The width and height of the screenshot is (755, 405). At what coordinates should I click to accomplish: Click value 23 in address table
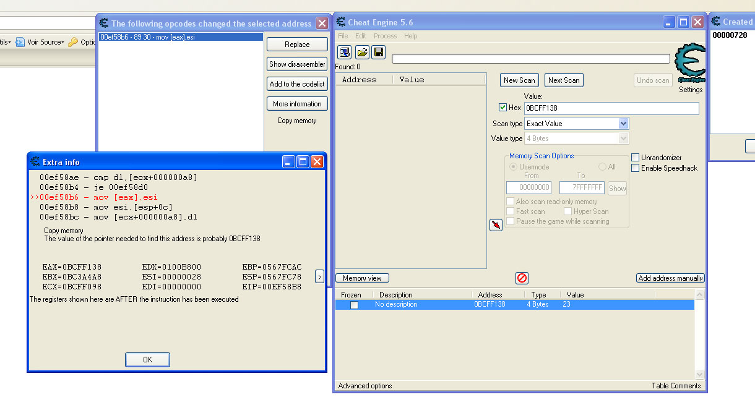point(567,305)
